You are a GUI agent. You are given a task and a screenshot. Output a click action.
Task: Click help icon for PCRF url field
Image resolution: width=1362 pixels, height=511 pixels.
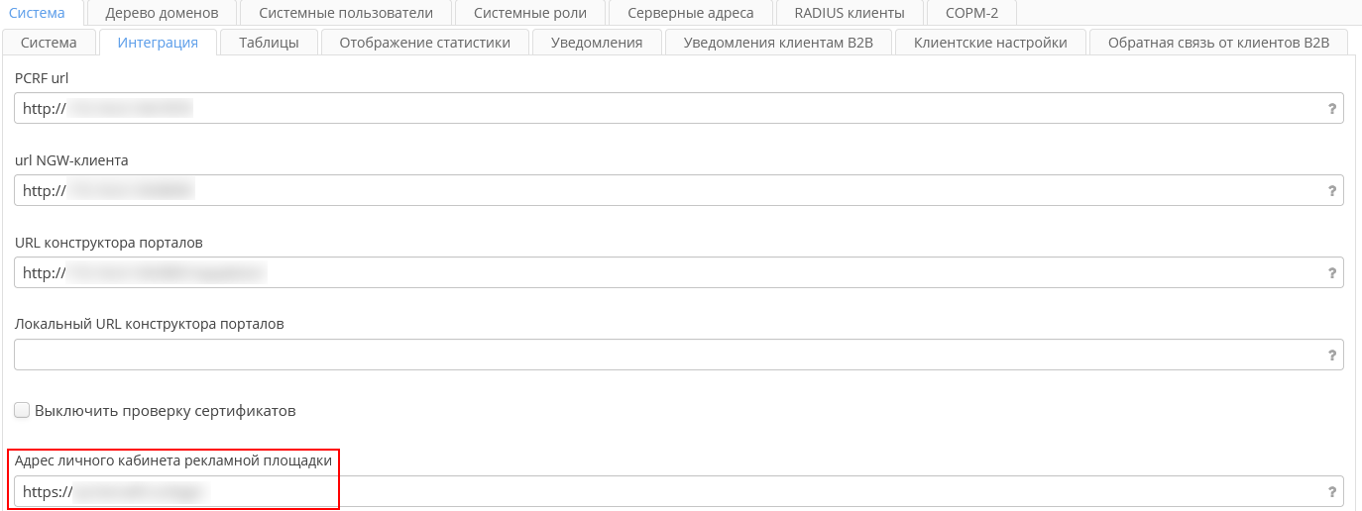pos(1332,109)
